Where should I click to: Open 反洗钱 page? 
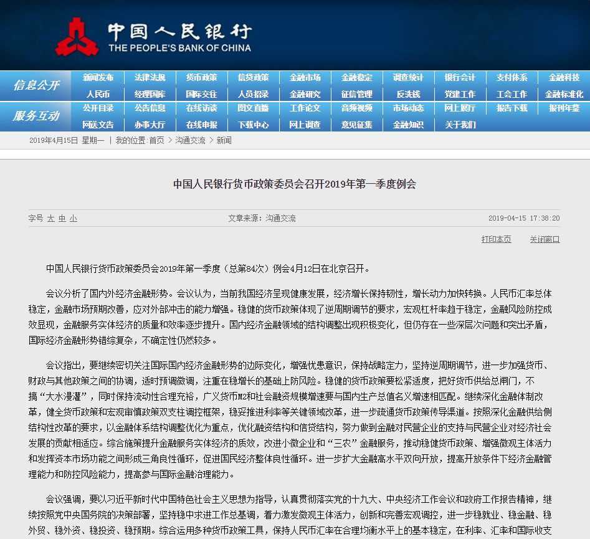408,94
